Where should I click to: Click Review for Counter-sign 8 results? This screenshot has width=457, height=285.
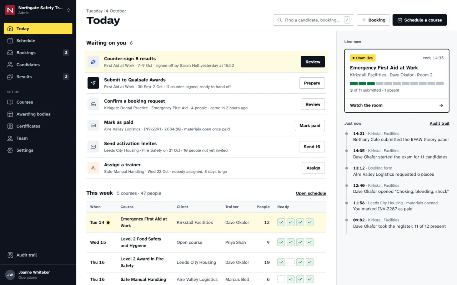313,62
